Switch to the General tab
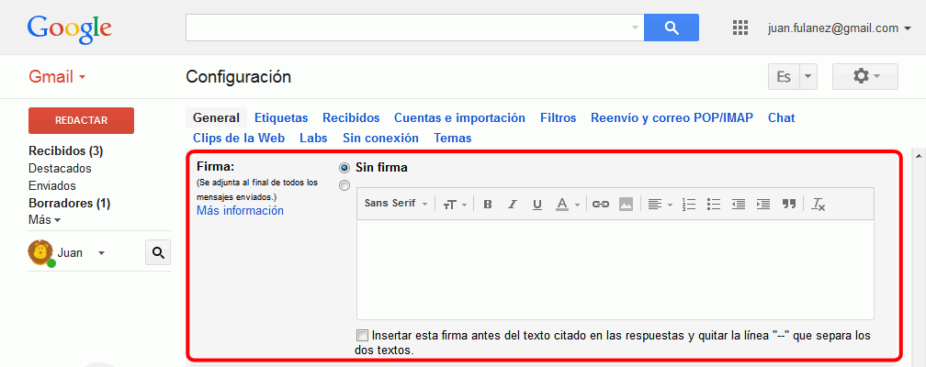This screenshot has width=926, height=367. pos(216,118)
